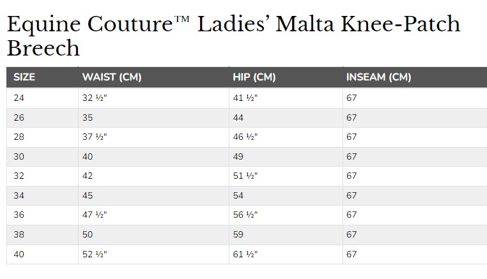Viewport: 487px width, 279px height.
Task: Click the Equine Couture Malta Breech title
Action: click(233, 36)
